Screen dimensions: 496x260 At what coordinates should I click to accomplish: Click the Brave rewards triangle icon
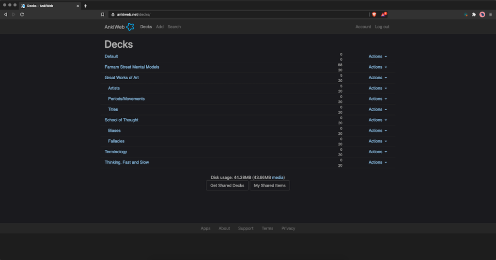[384, 14]
